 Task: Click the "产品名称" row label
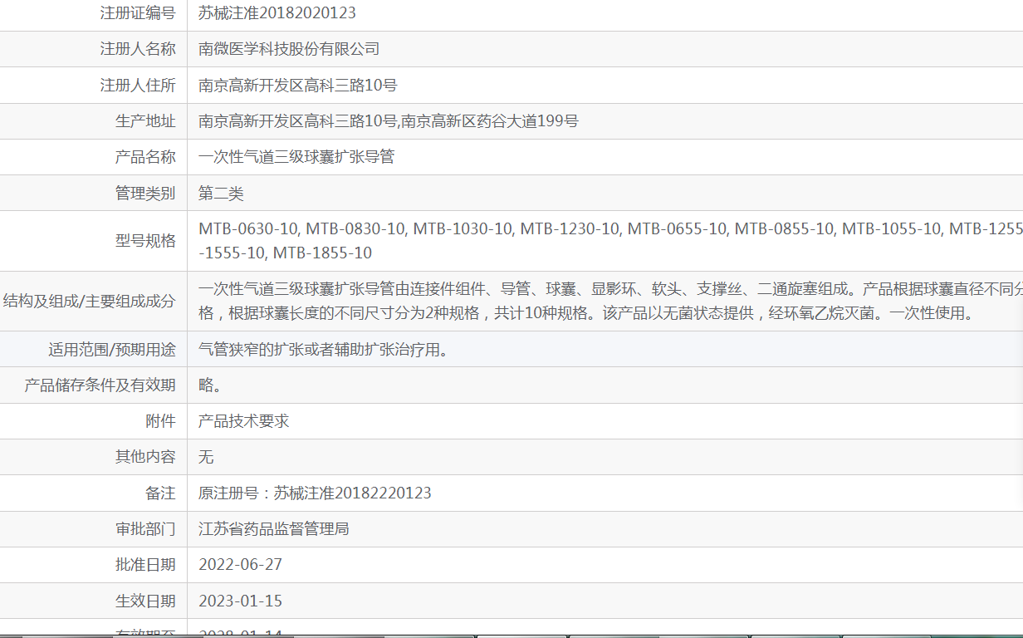[x=145, y=157]
